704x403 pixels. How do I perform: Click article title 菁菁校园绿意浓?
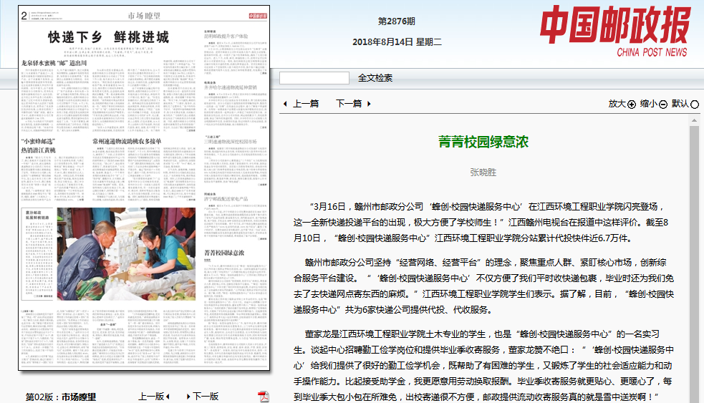tap(483, 142)
